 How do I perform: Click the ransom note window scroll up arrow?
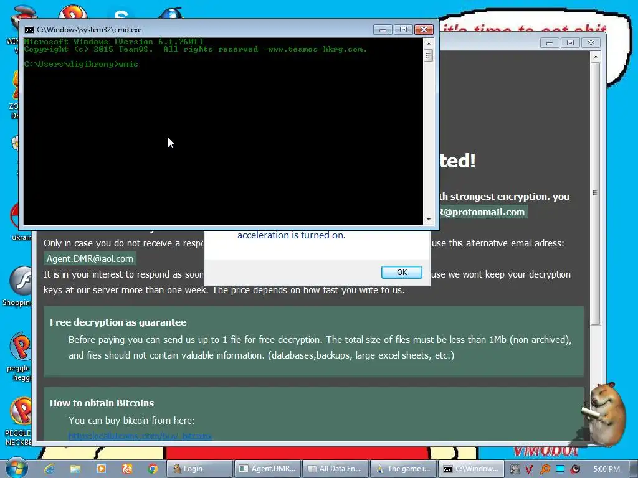[x=595, y=57]
